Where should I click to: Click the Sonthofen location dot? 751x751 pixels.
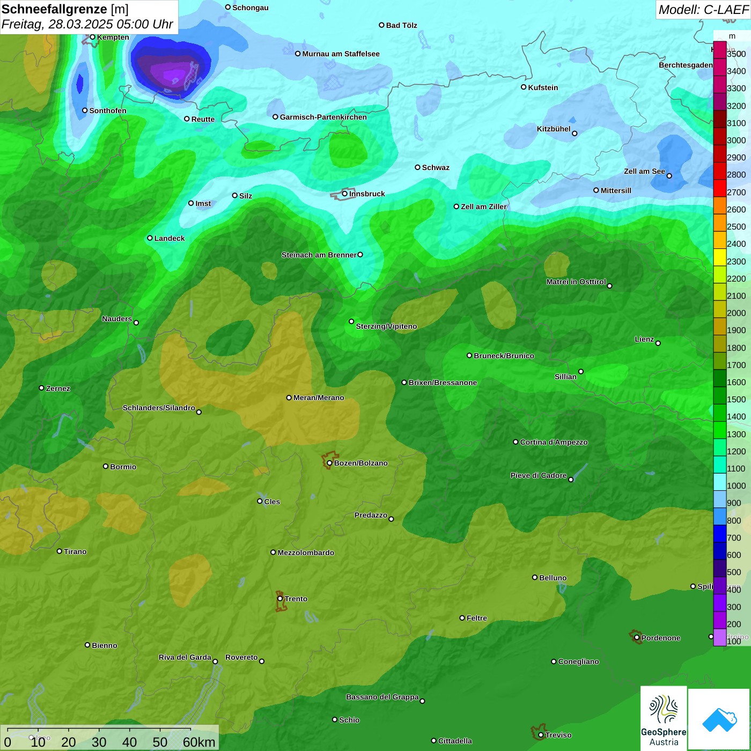[x=85, y=111]
